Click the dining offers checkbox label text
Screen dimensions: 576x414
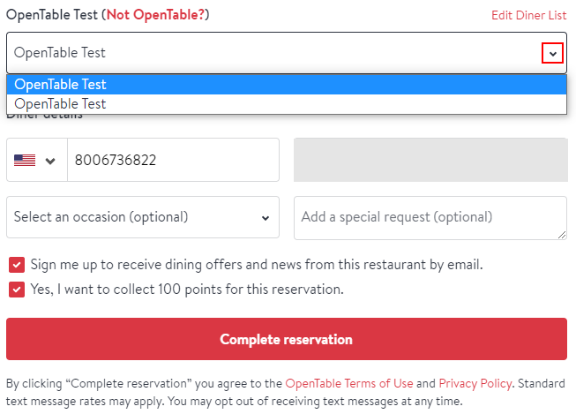[x=257, y=265]
